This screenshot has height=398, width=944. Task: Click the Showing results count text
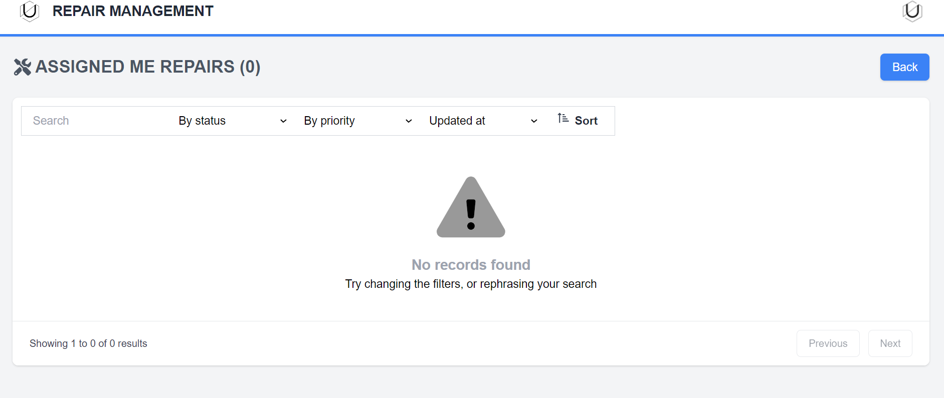coord(88,343)
